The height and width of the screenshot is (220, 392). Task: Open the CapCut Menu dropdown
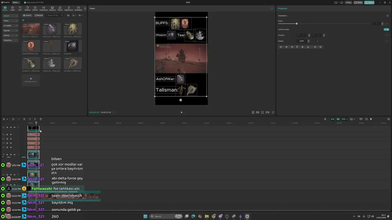pos(16,2)
